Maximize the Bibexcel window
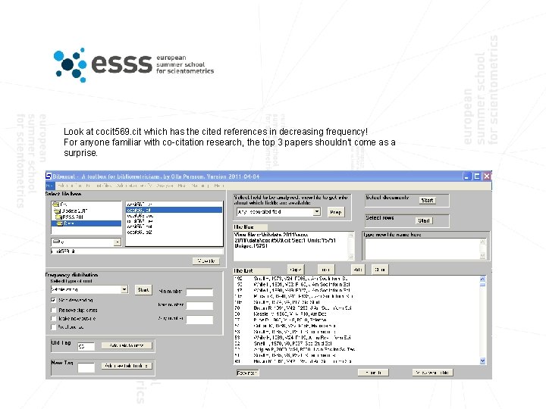 pos(477,176)
